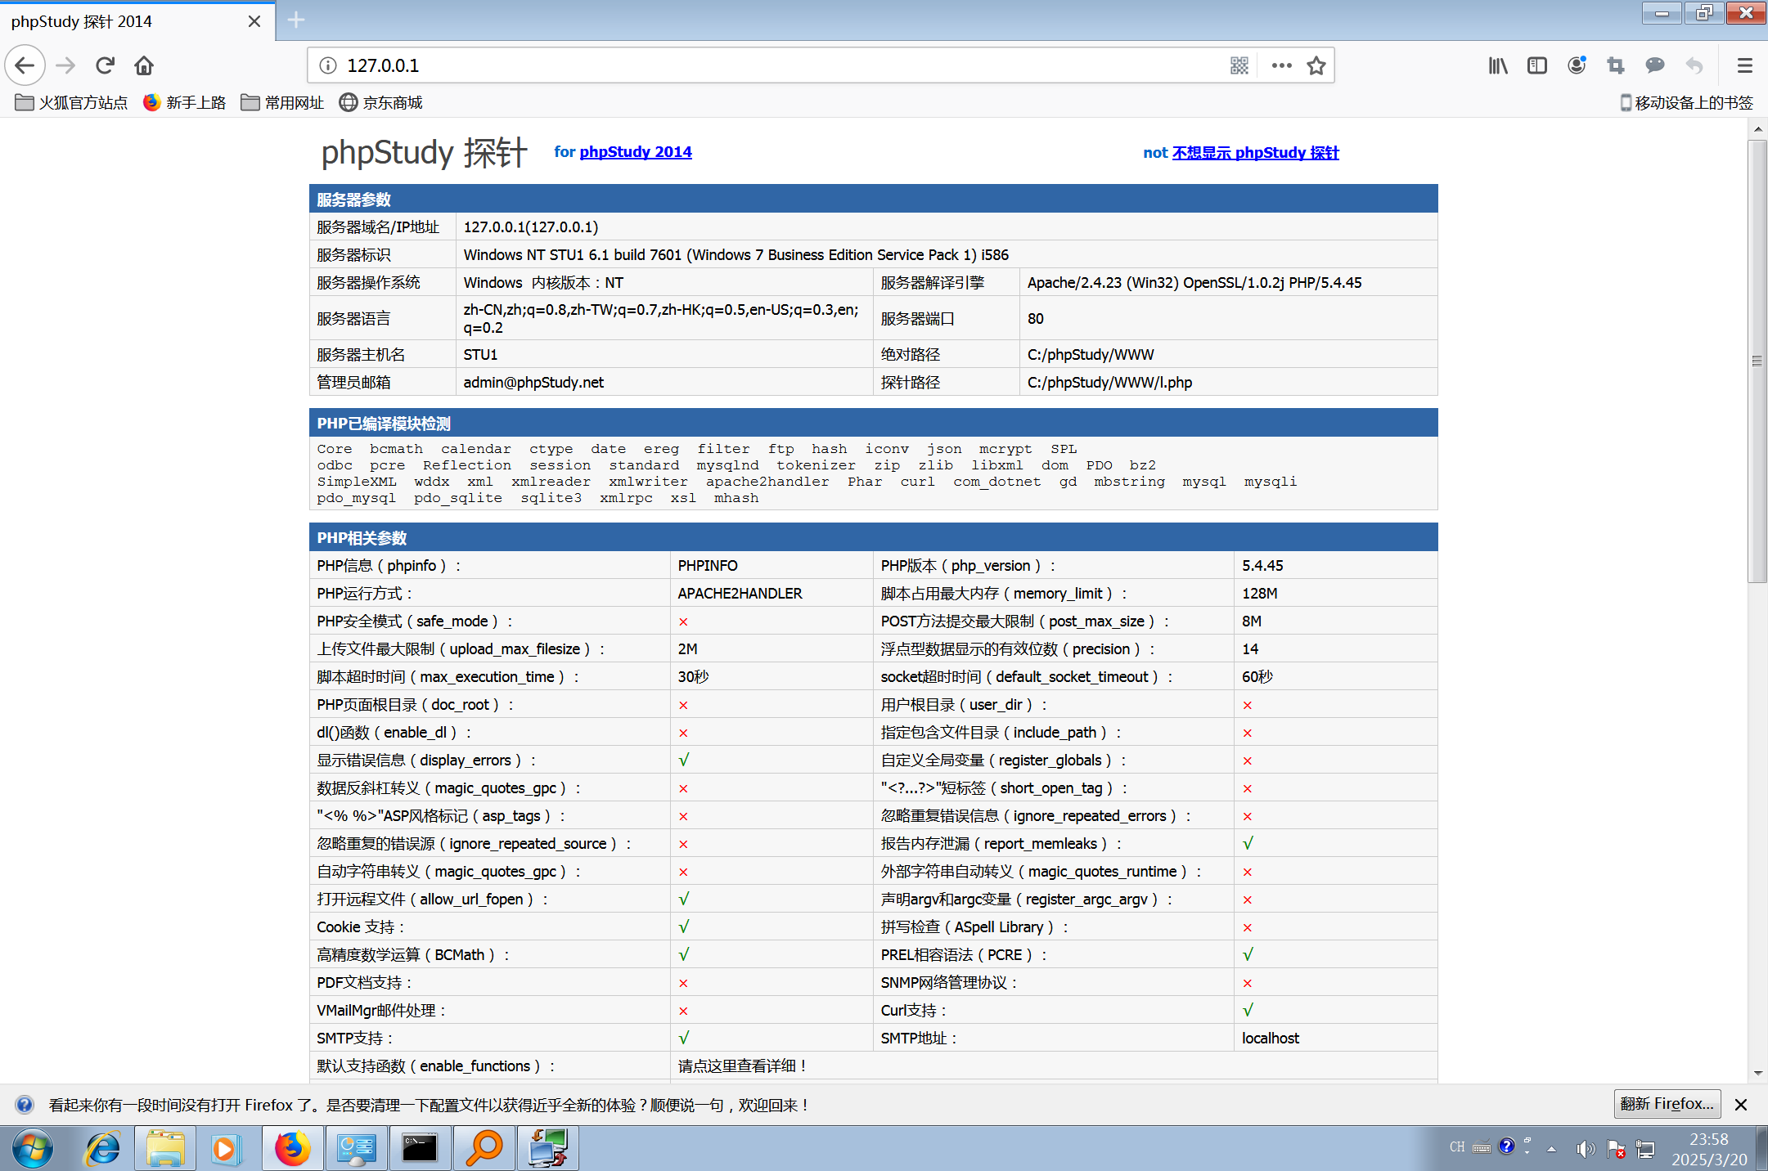Click the system volume speaker icon

(x=1584, y=1149)
